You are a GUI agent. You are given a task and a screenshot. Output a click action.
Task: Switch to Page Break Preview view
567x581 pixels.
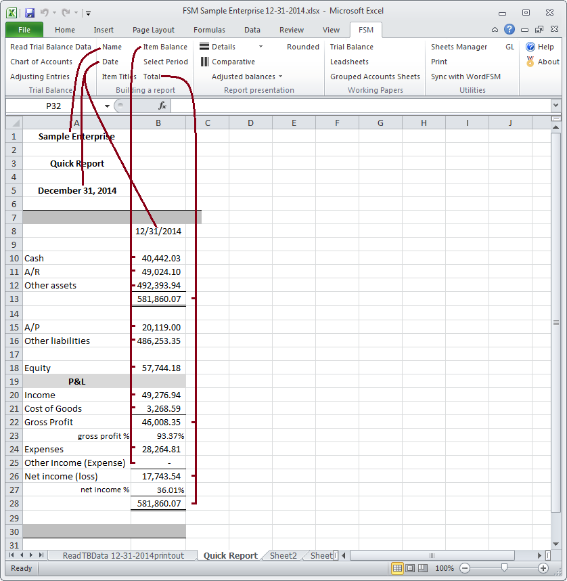(422, 568)
